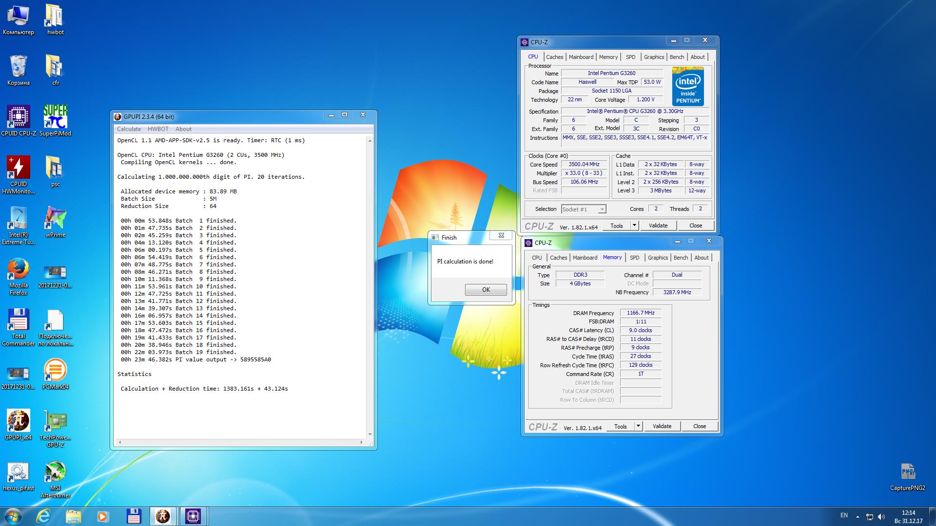
Task: Open the Компьютер desktop icon
Action: point(19,19)
